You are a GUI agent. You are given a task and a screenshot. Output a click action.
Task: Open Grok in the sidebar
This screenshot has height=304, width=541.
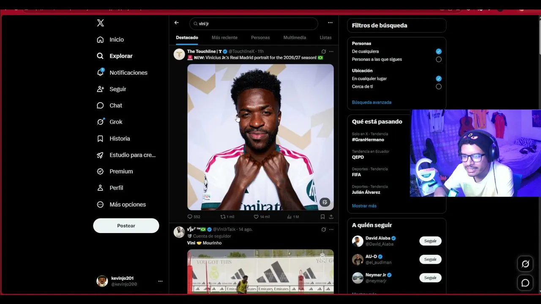[x=109, y=122]
